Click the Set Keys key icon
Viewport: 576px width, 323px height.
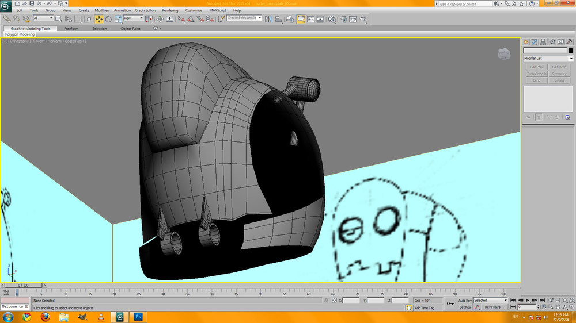point(450,303)
